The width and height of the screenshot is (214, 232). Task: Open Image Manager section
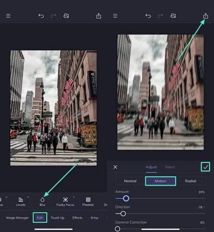[x=18, y=218]
